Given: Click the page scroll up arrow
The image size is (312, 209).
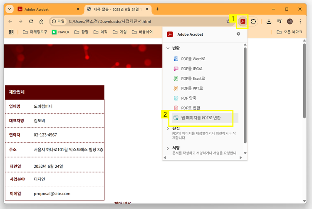Looking at the screenshot, I should coord(304,41).
